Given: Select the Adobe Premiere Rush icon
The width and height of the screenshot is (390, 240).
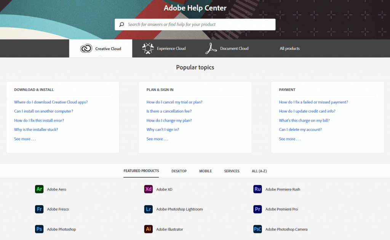Looking at the screenshot, I should [257, 189].
